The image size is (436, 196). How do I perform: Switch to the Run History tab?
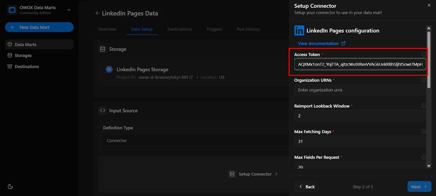point(248,29)
